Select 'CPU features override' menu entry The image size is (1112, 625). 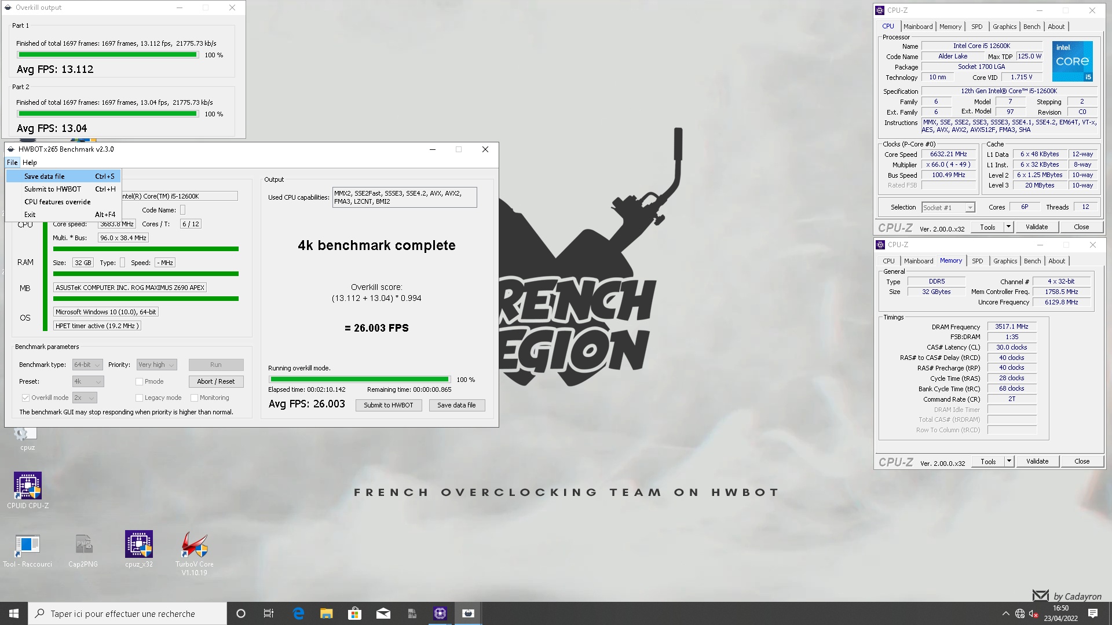(x=64, y=201)
